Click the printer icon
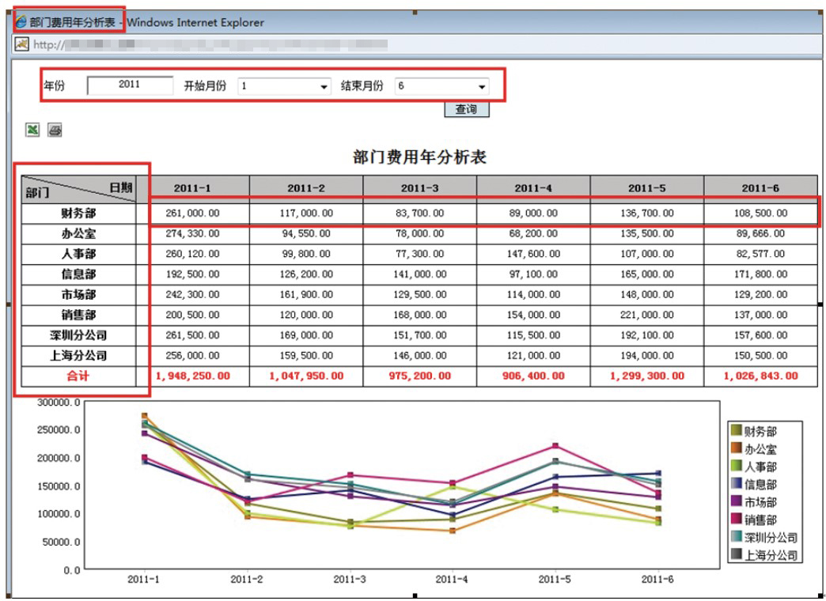 [x=55, y=130]
